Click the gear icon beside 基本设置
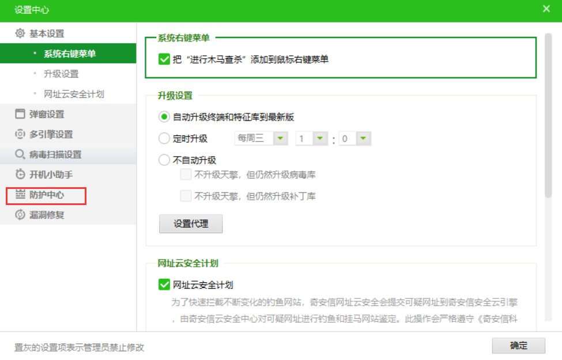This screenshot has height=360, width=562. pos(20,33)
